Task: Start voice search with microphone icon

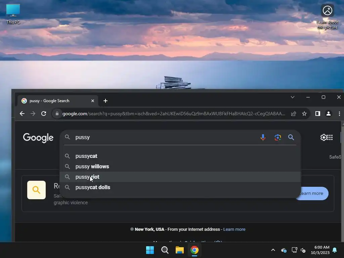Action: click(x=263, y=137)
